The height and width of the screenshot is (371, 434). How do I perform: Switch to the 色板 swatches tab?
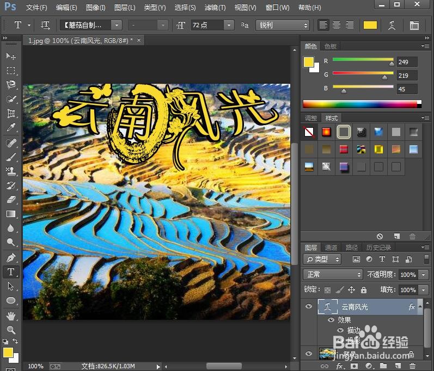[330, 46]
